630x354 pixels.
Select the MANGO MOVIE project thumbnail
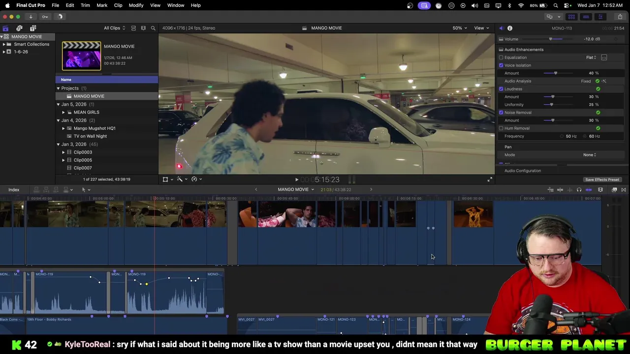(81, 56)
